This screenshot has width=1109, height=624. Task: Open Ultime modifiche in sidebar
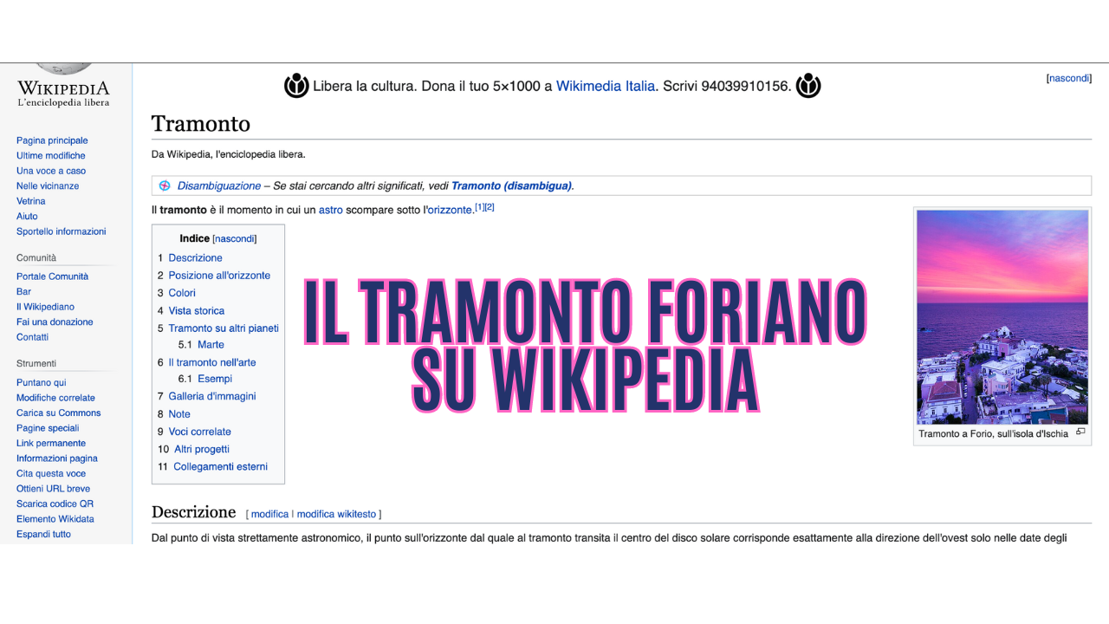(51, 155)
